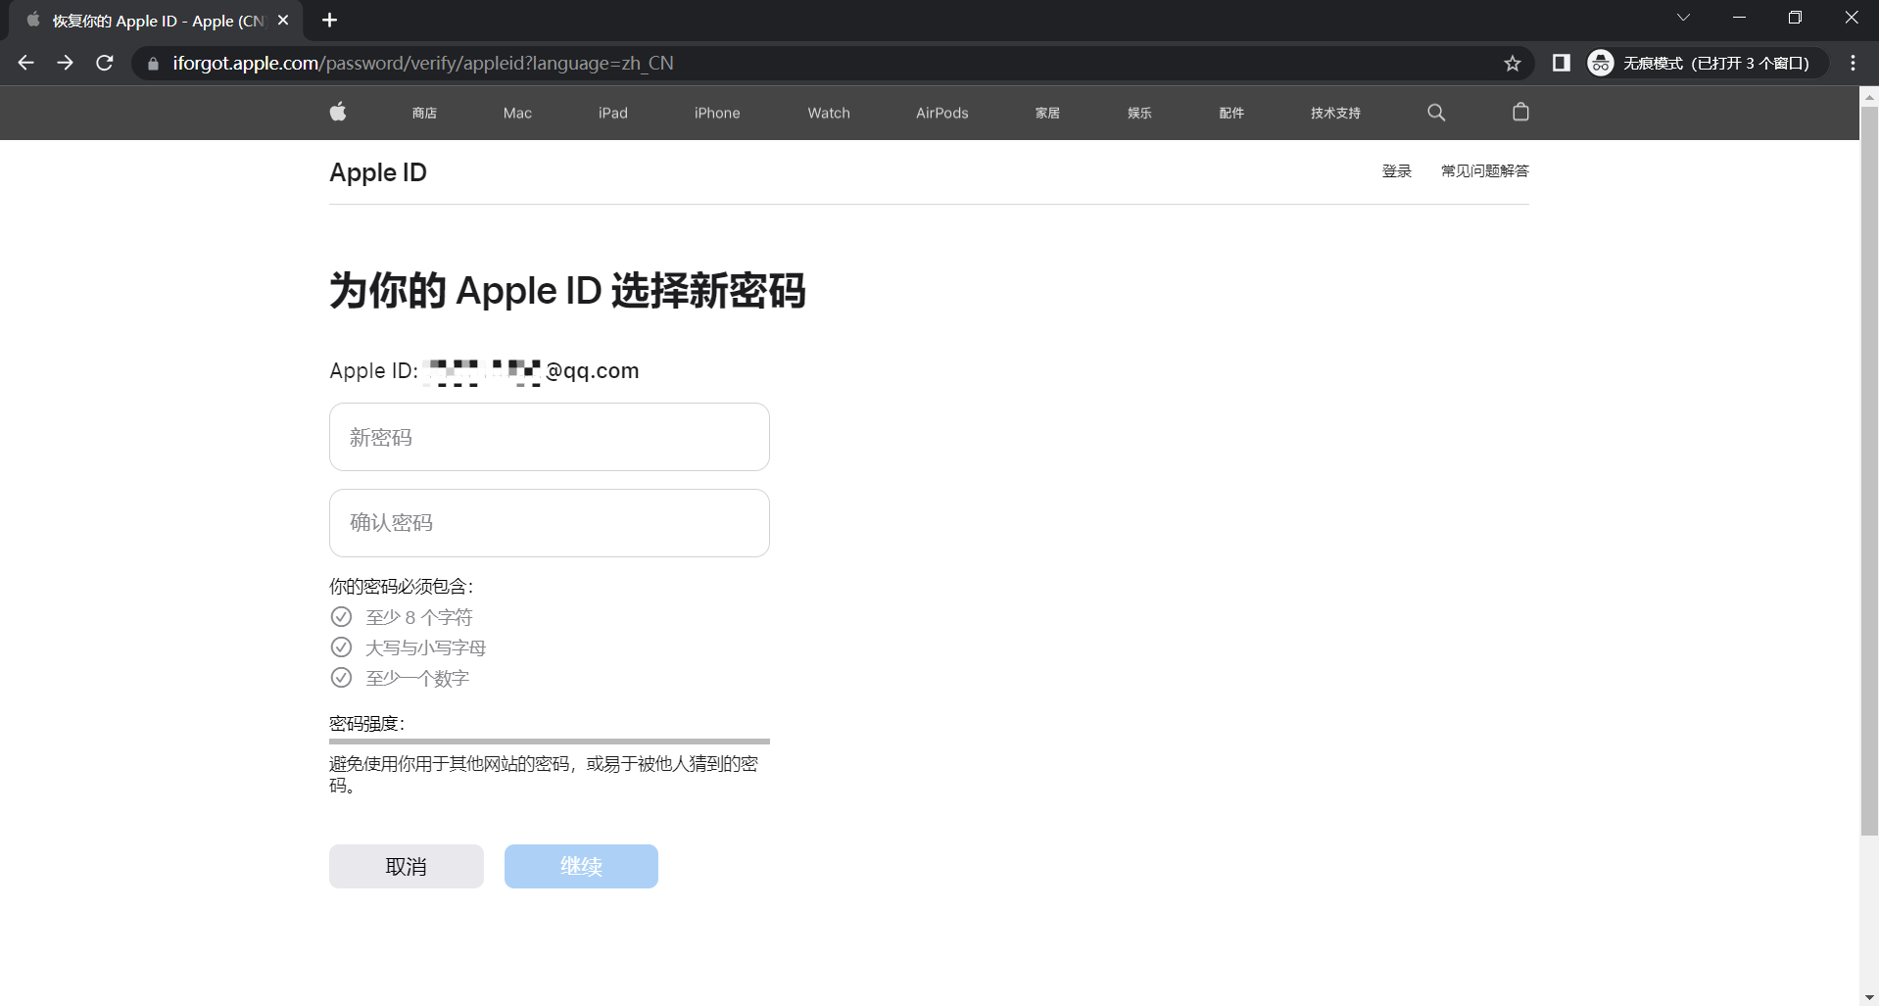Open the AirPods navigation item

point(942,113)
